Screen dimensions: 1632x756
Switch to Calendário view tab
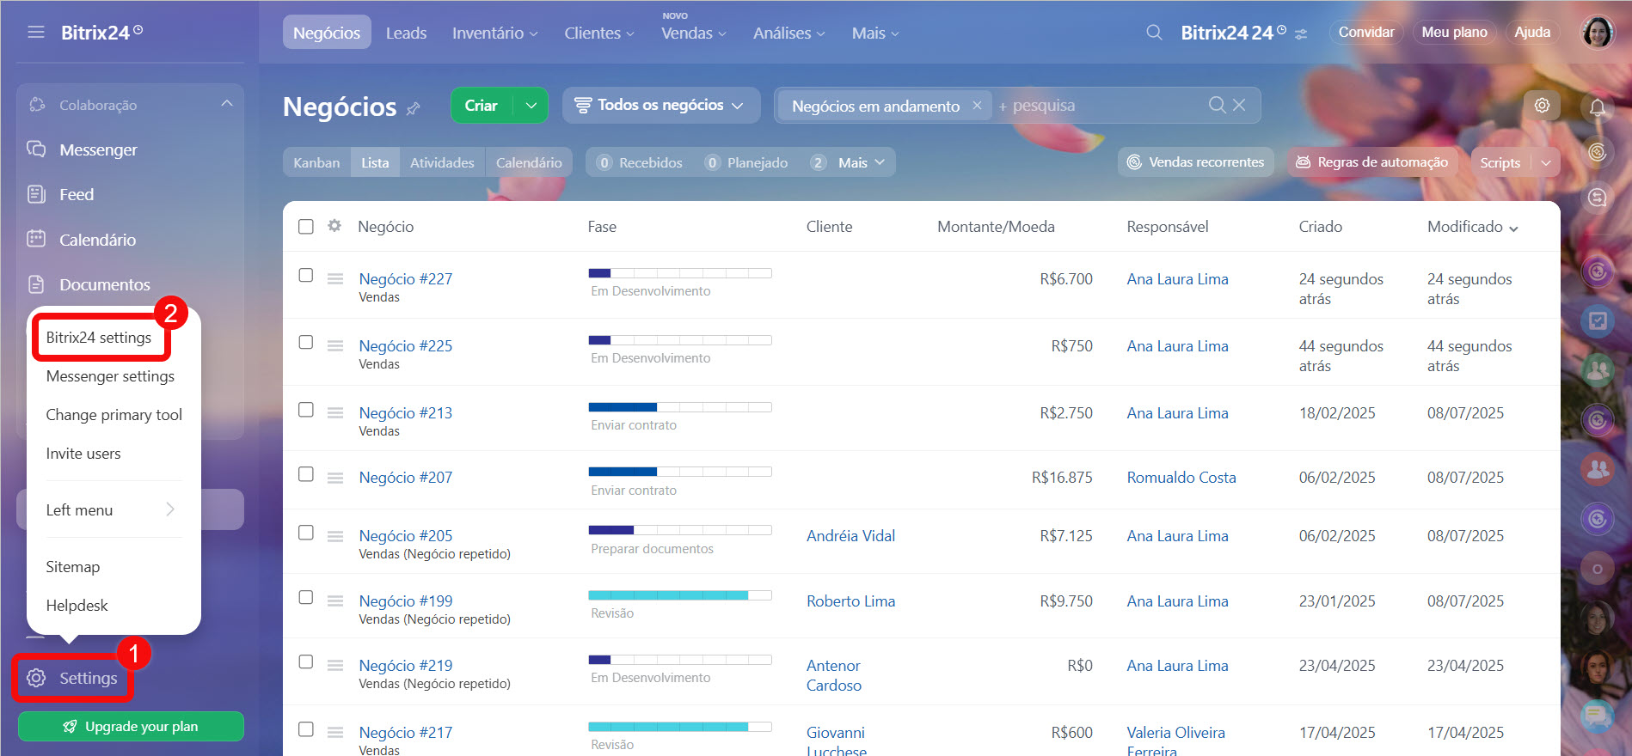pos(529,162)
